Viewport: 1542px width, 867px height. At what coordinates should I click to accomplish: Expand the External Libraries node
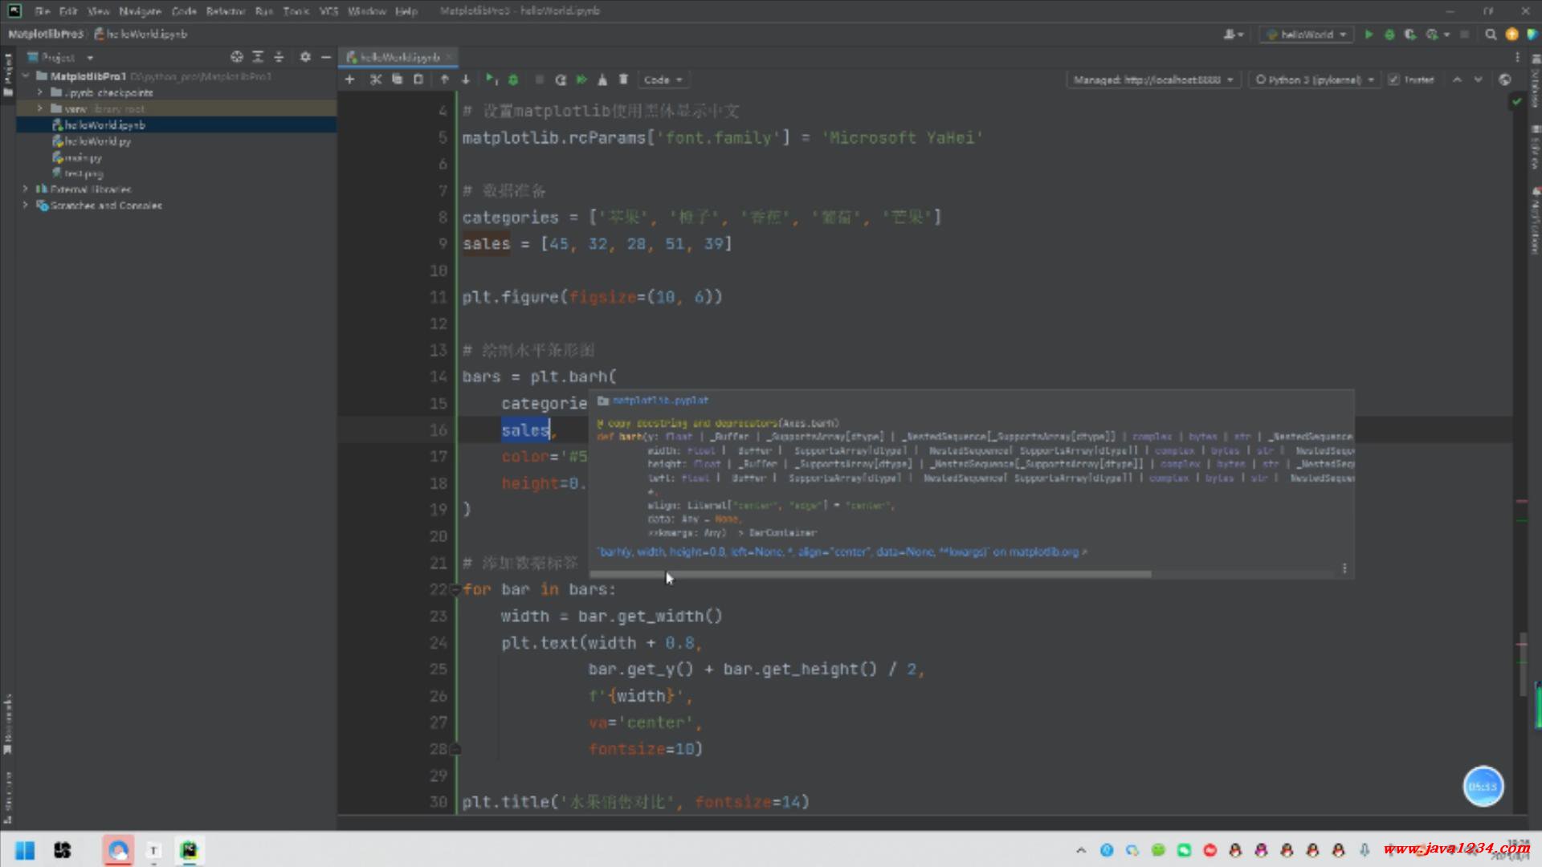click(x=25, y=189)
